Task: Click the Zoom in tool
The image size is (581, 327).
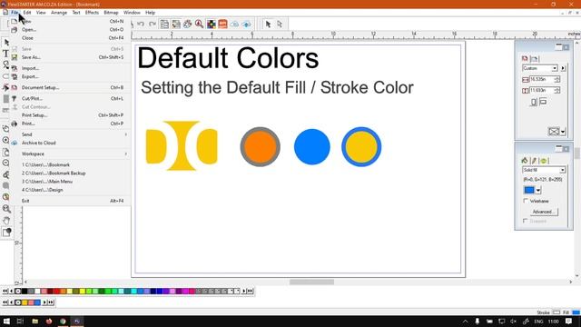Action: [6, 140]
